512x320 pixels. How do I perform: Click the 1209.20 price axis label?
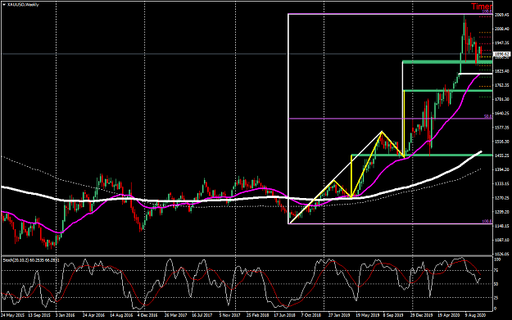(502, 212)
